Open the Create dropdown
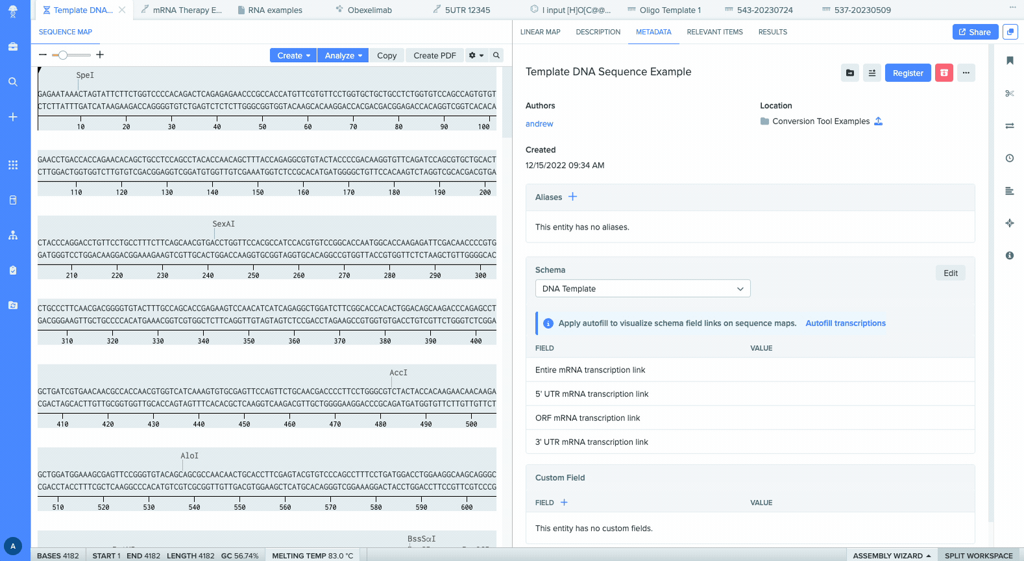Image resolution: width=1024 pixels, height=561 pixels. (293, 55)
